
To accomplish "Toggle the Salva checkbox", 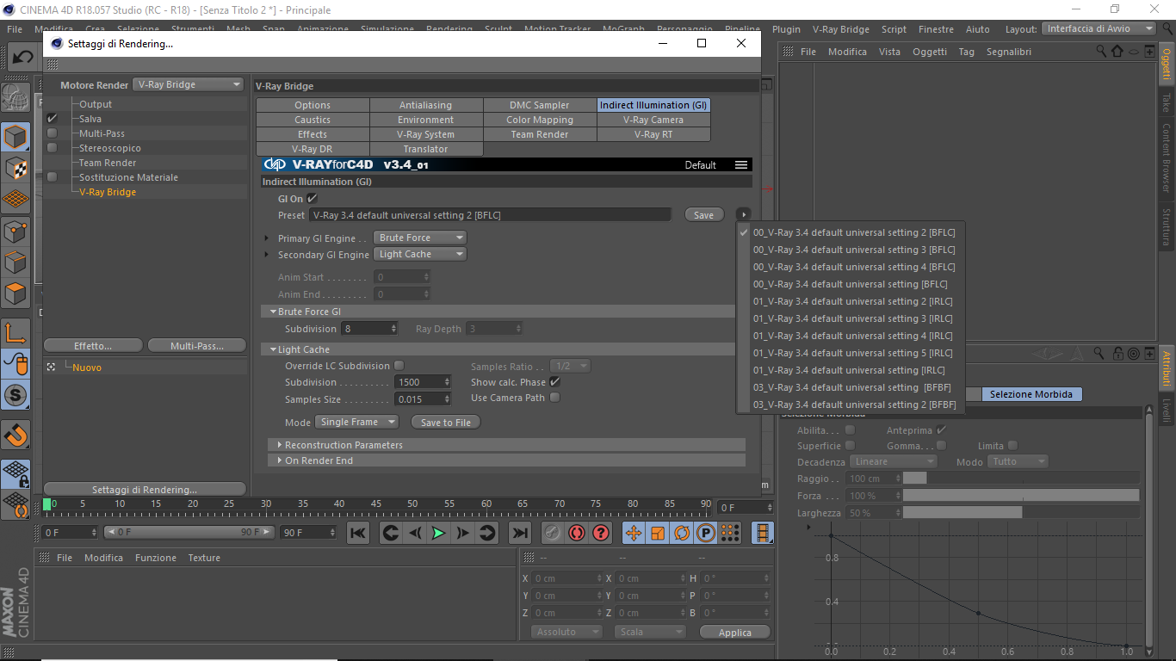I will tap(53, 119).
